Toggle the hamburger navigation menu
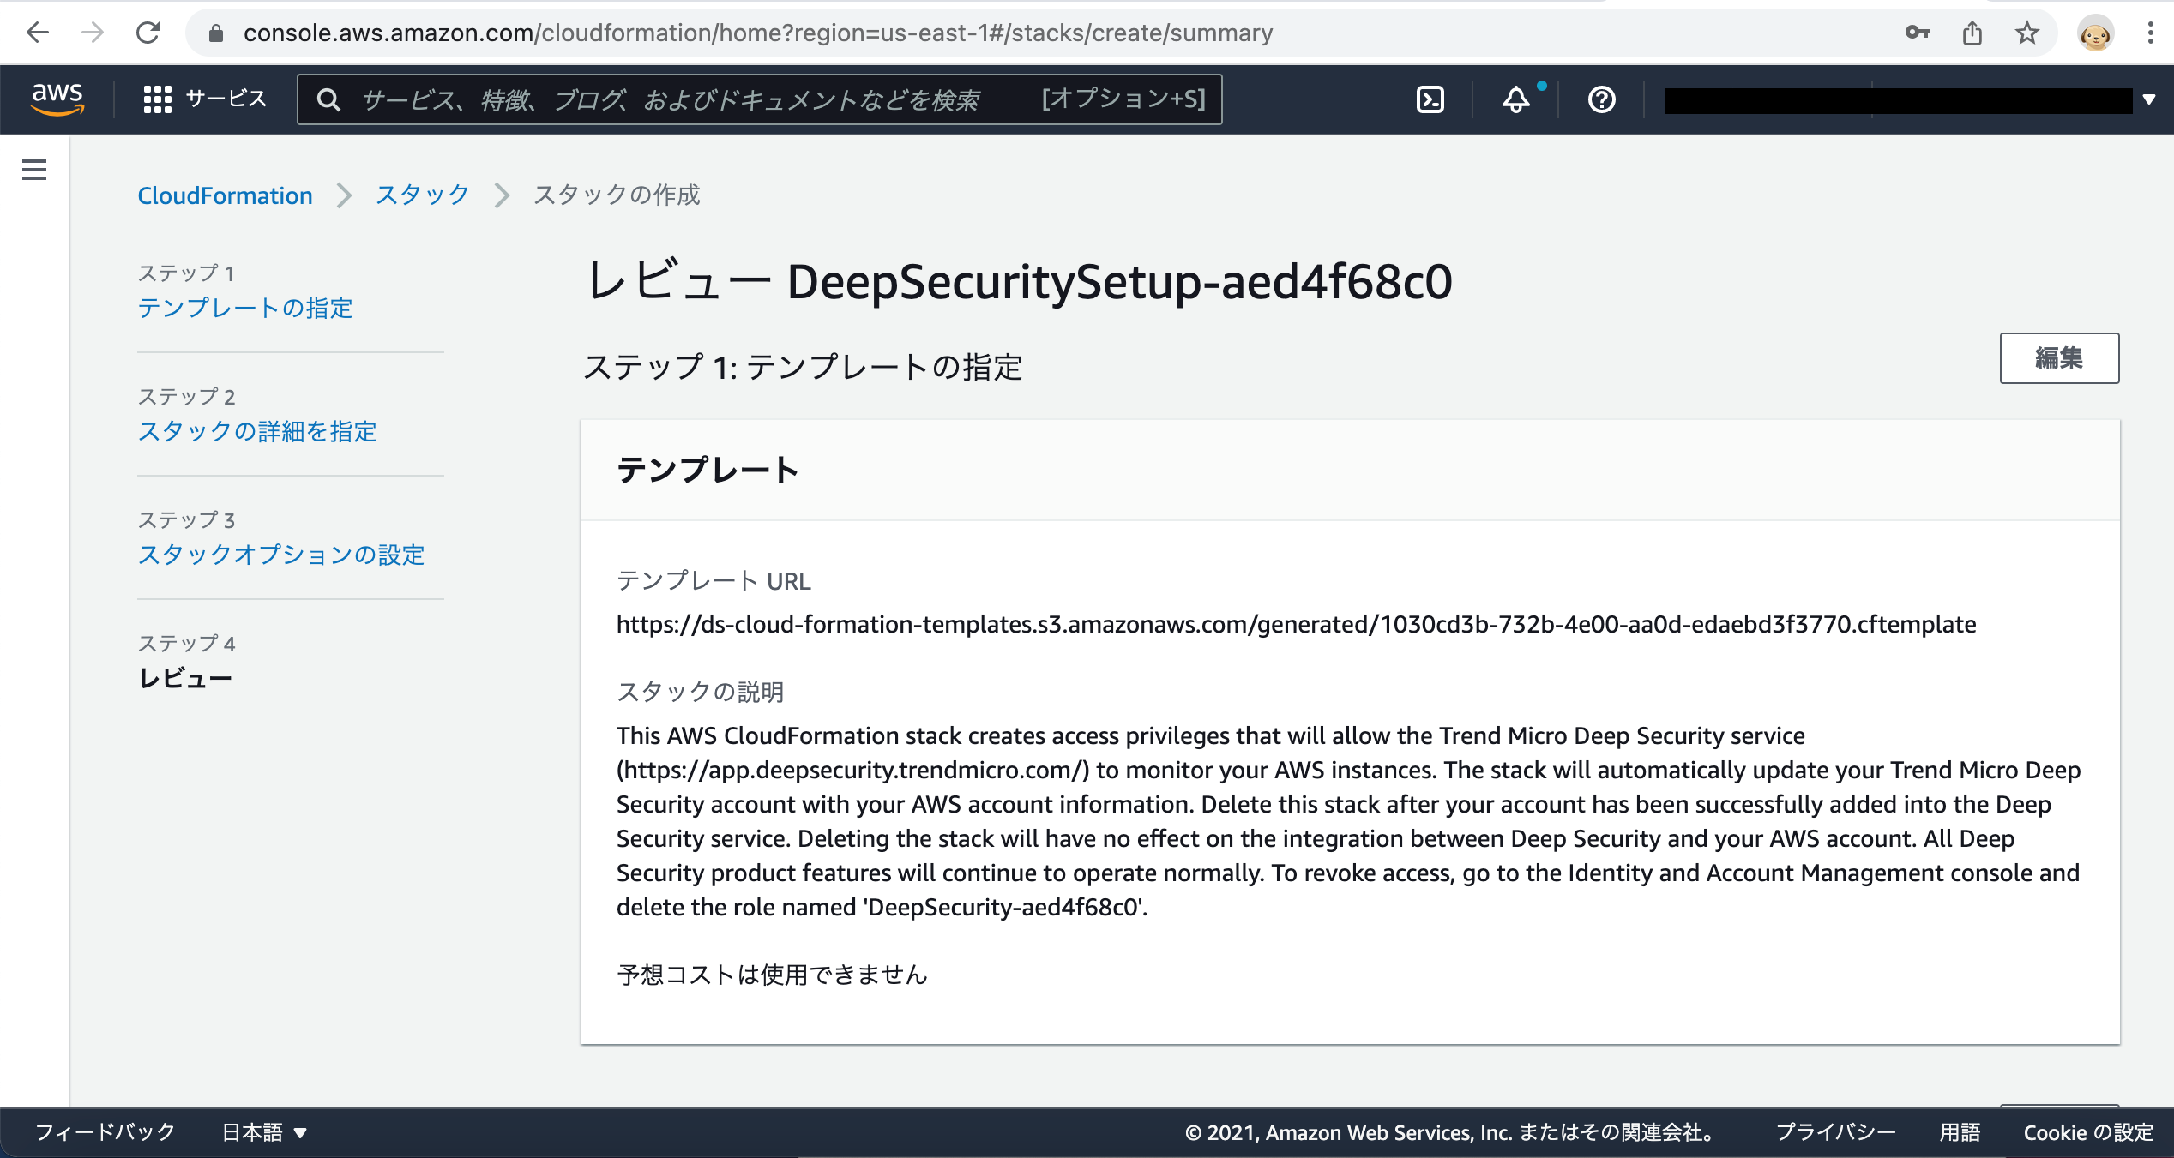 34,170
